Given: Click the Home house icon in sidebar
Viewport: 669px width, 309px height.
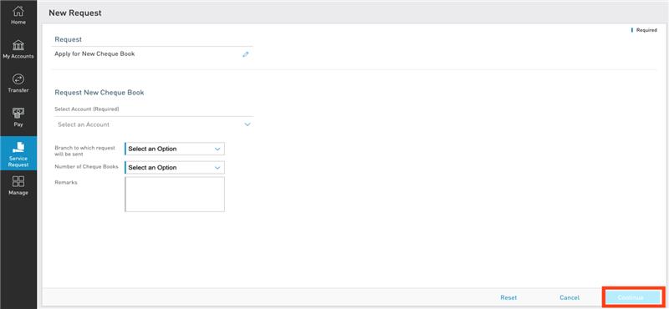Looking at the screenshot, I should (x=18, y=11).
